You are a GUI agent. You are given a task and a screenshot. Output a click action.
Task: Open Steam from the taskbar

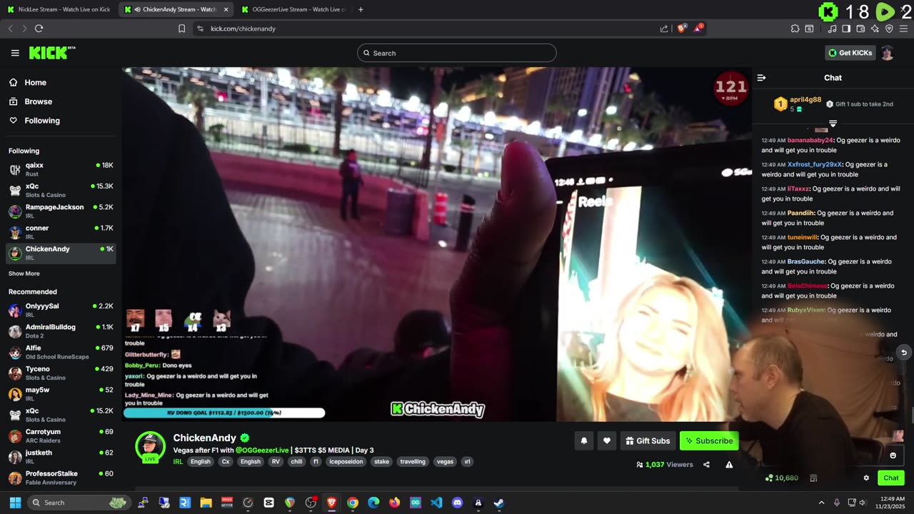499,503
